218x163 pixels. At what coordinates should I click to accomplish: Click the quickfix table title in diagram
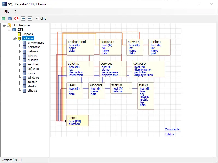tap(73, 64)
